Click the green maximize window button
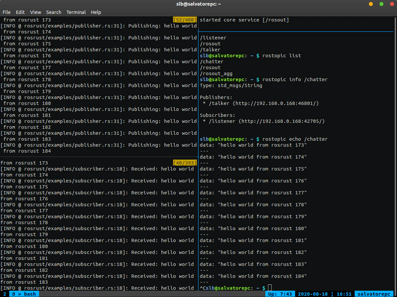The height and width of the screenshot is (297, 397). coord(381,4)
